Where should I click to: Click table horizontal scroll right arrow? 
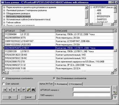tap(112, 72)
